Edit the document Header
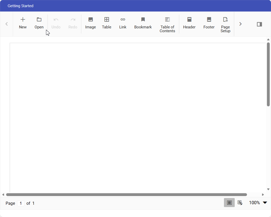This screenshot has height=217, width=271. (189, 23)
